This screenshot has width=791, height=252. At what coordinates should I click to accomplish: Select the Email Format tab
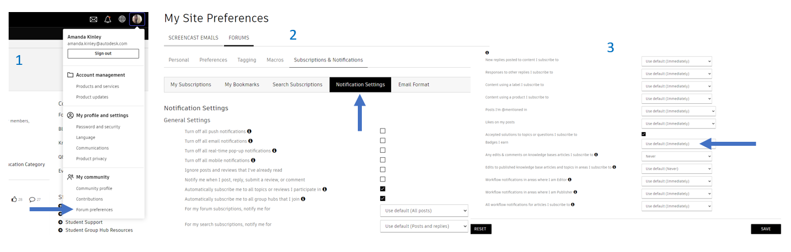coord(414,84)
